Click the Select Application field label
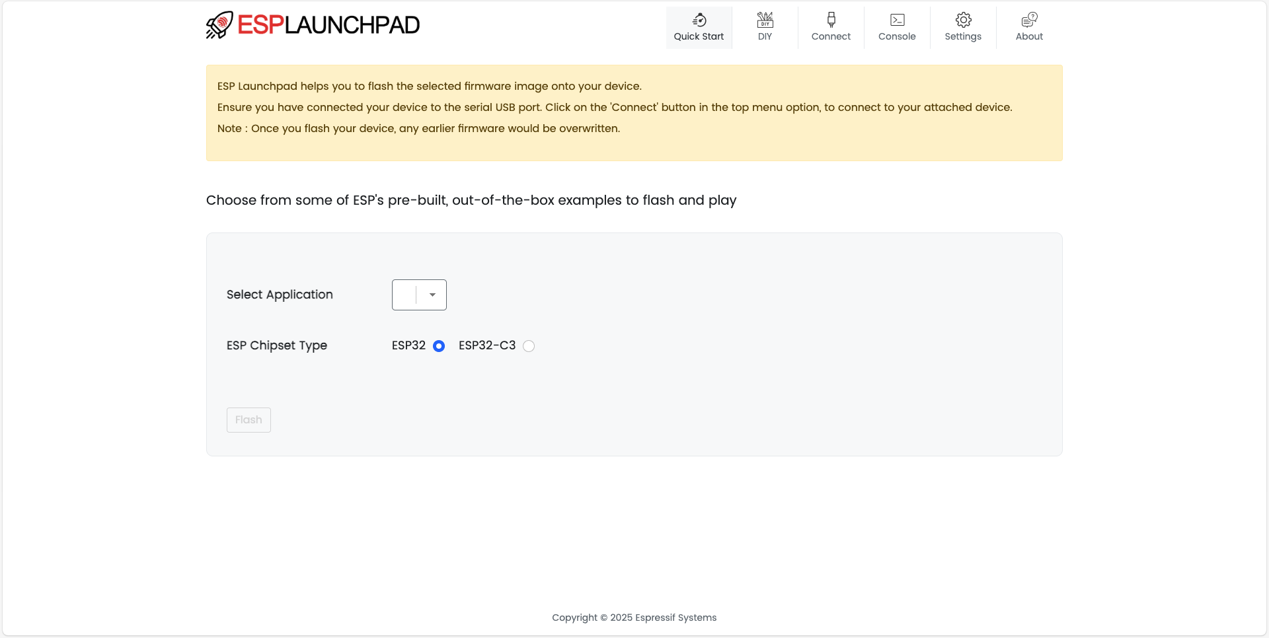Screen dimensions: 1269x638 click(280, 295)
